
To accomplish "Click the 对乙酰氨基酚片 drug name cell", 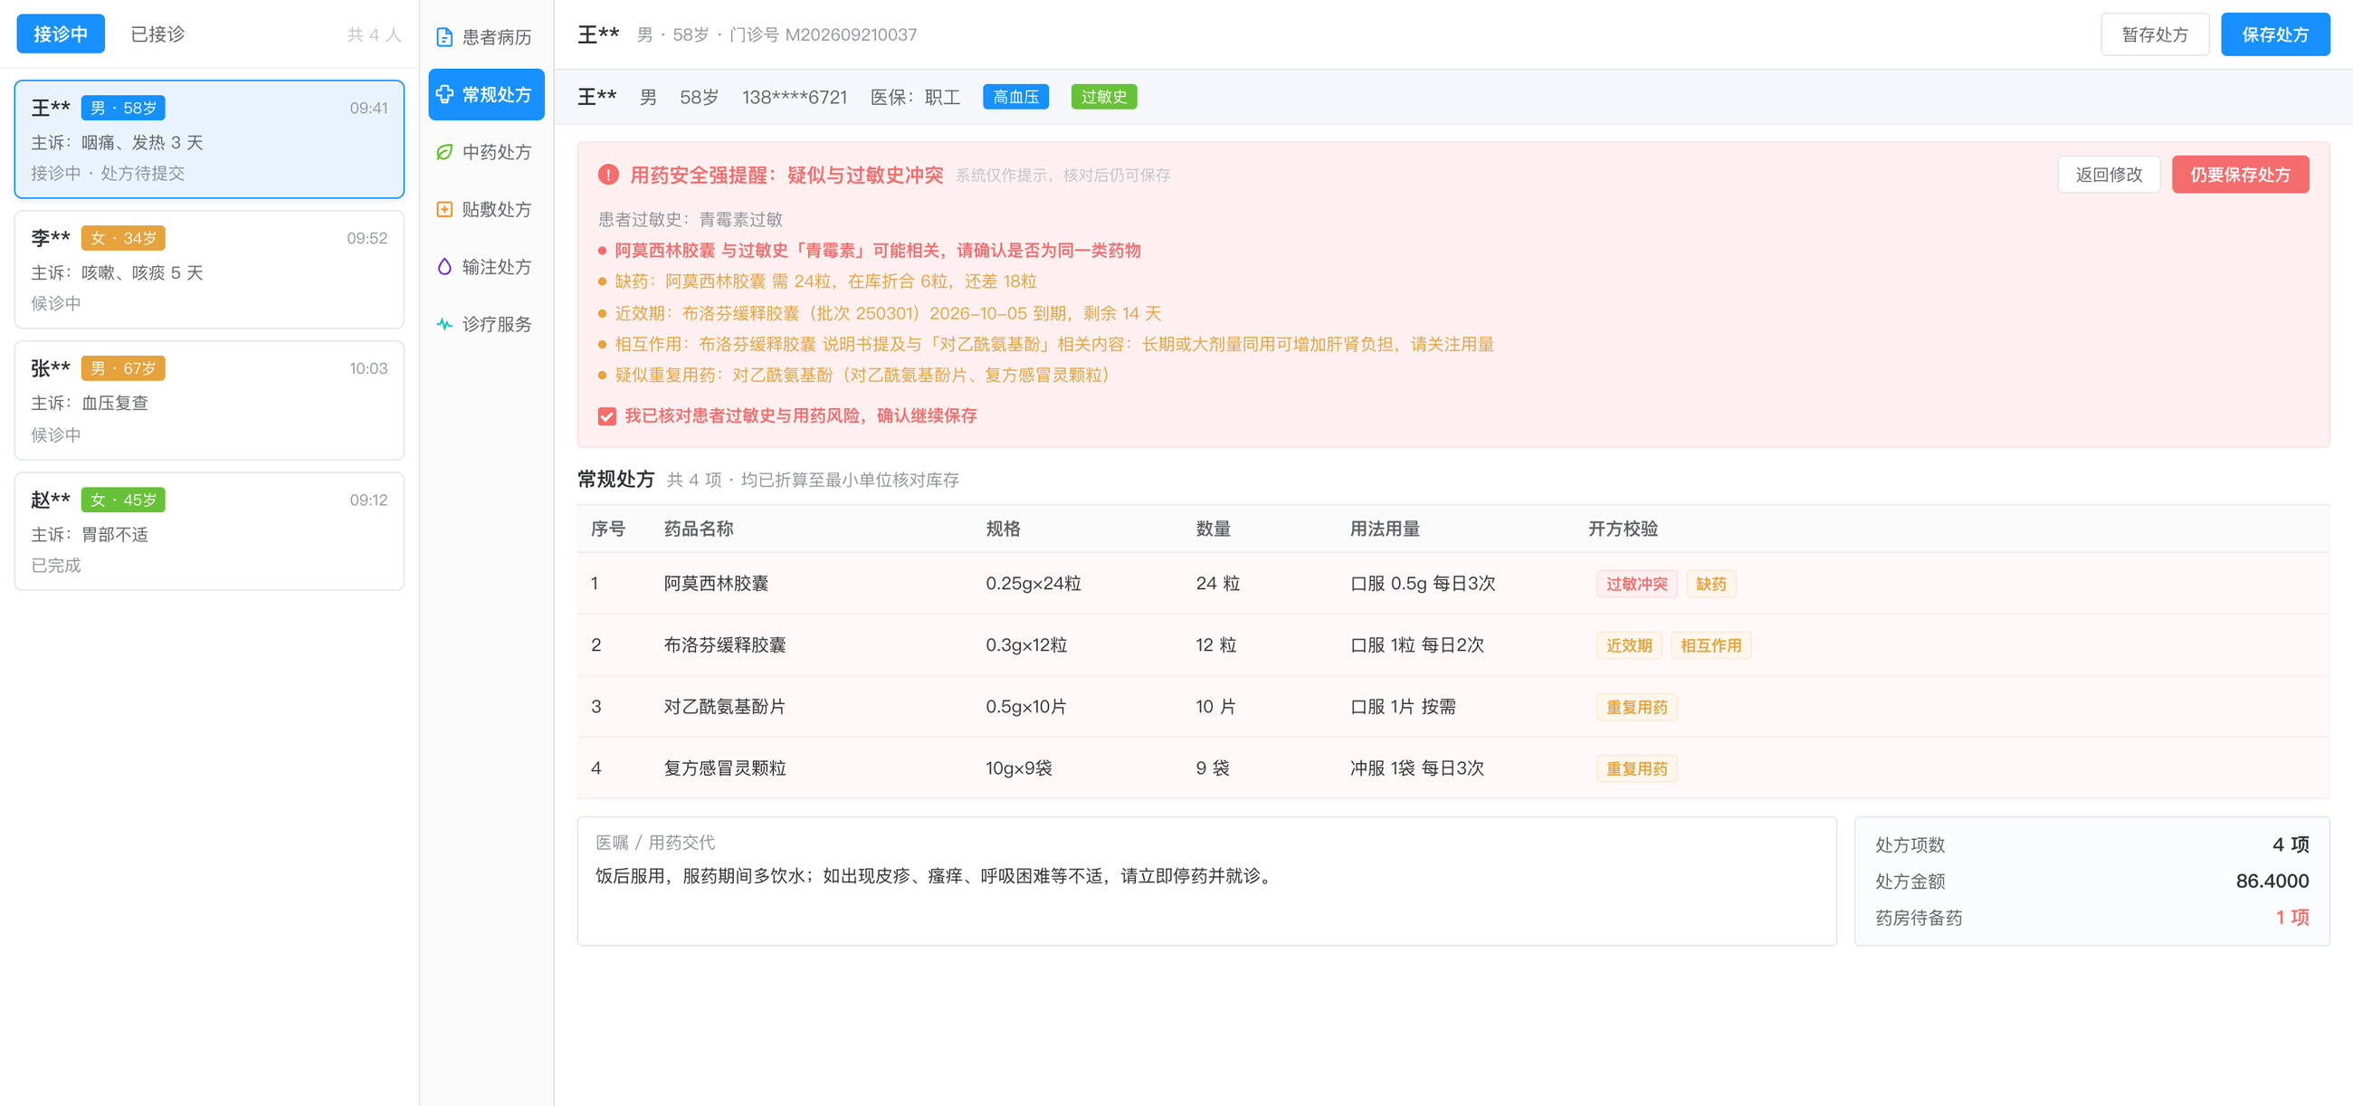I will click(724, 707).
